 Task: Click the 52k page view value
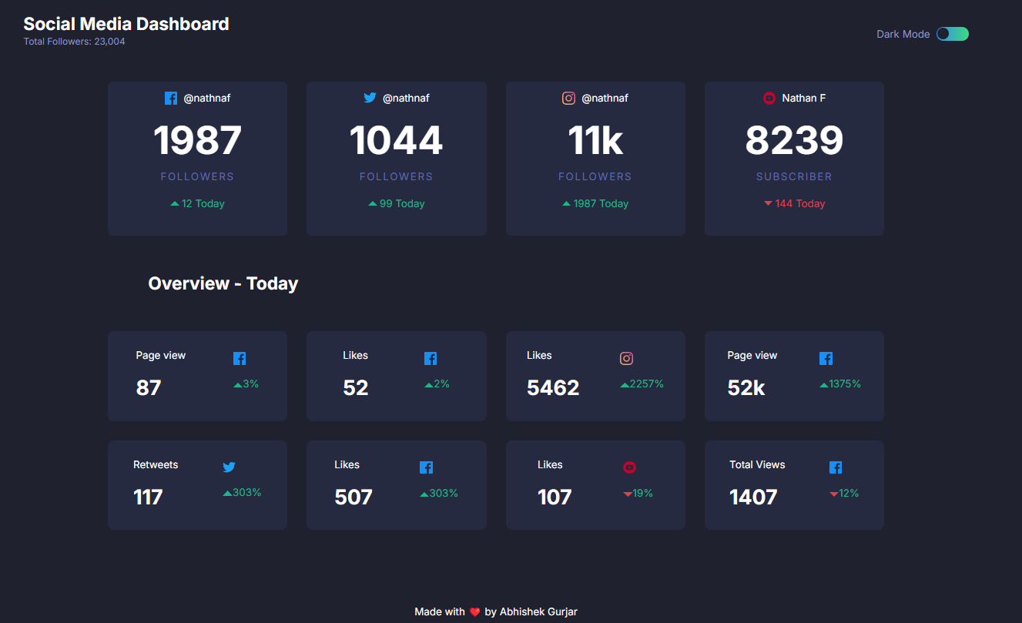(746, 388)
